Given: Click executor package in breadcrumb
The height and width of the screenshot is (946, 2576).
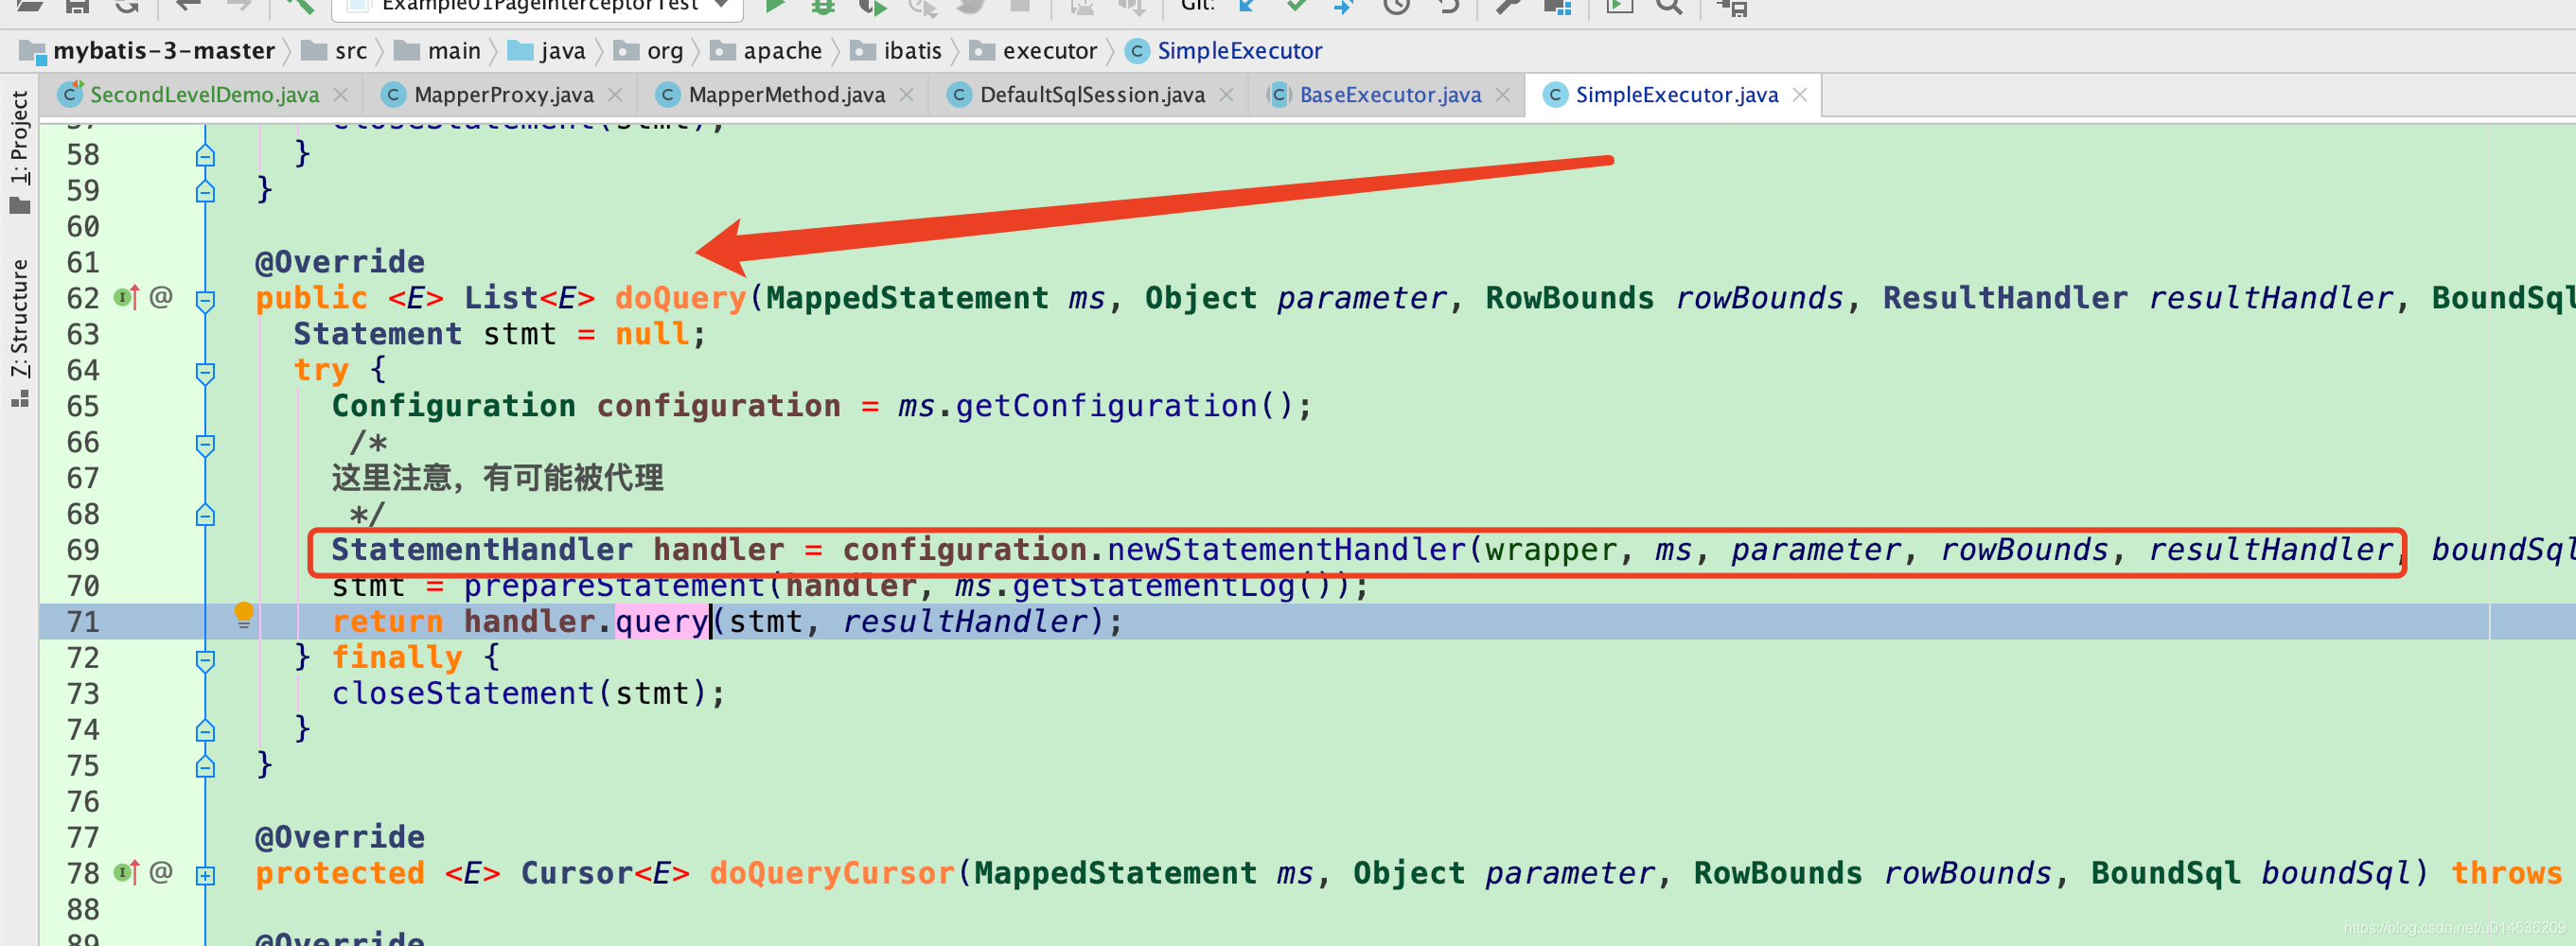Looking at the screenshot, I should tap(1033, 50).
